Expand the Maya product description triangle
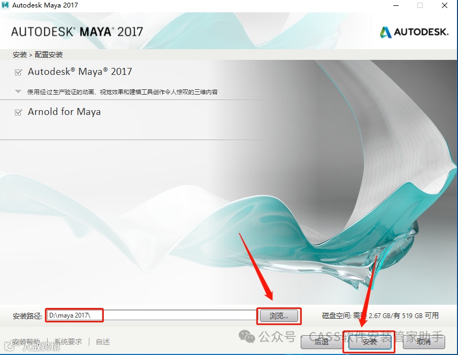This screenshot has width=458, height=355. [x=18, y=91]
